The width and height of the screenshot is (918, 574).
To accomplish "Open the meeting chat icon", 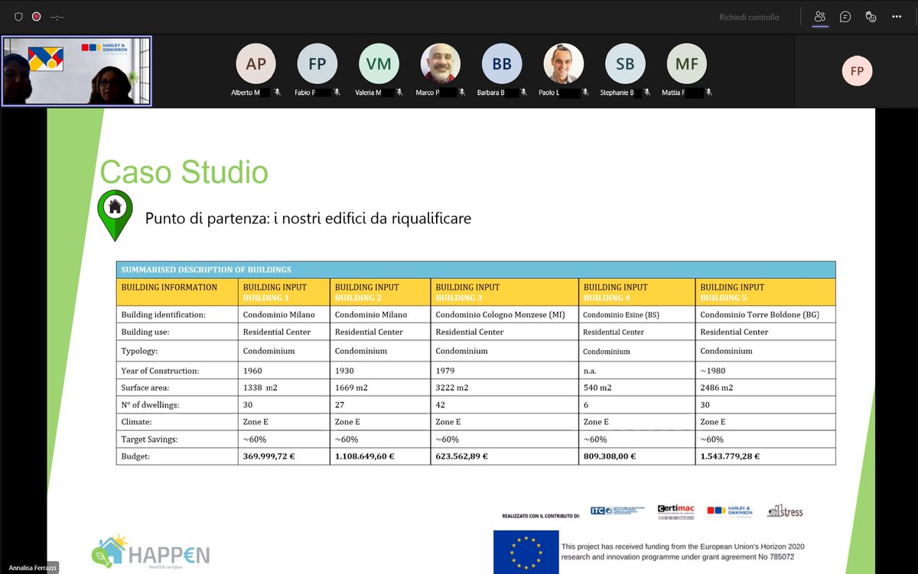I will coord(845,16).
